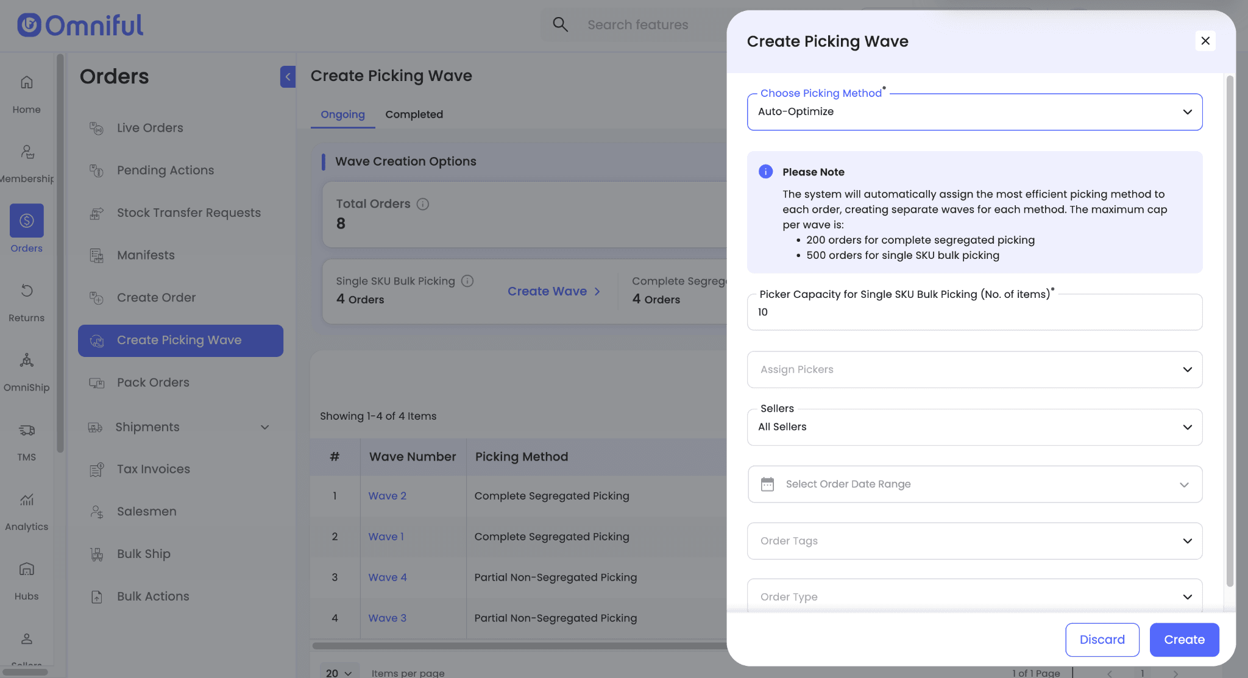Collapse the Orders side menu arrow
The height and width of the screenshot is (678, 1248).
pyautogui.click(x=288, y=77)
